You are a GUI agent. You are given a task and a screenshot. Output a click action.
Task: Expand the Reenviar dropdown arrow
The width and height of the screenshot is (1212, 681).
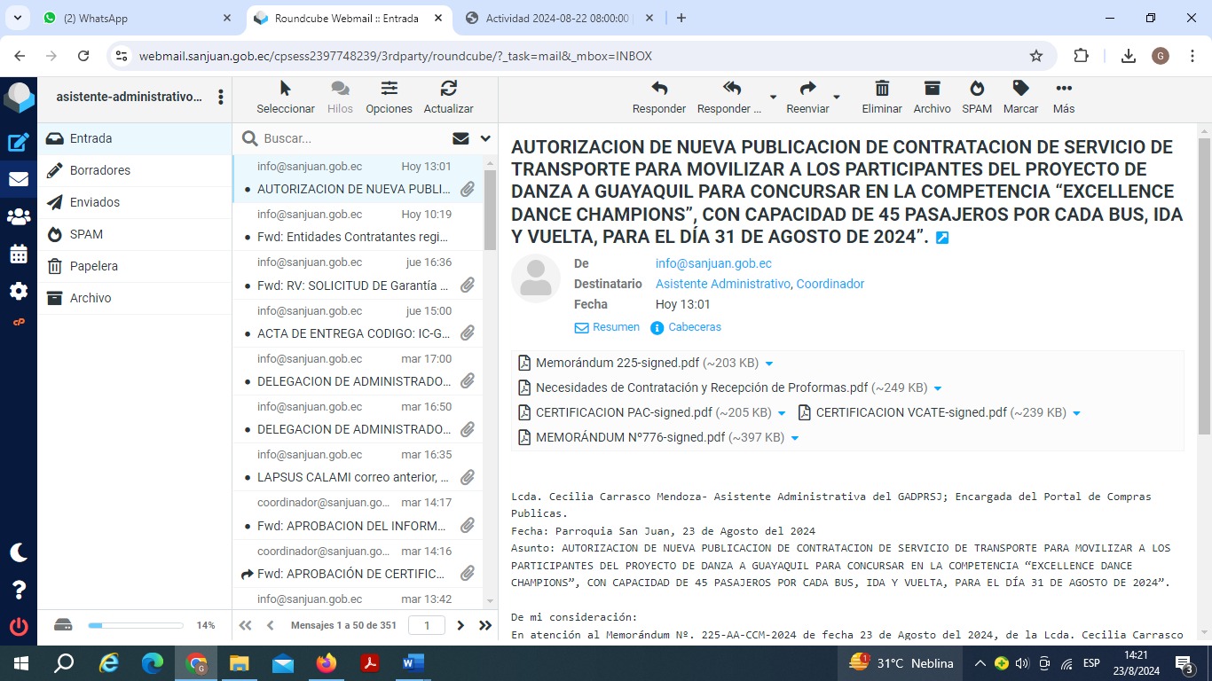(836, 97)
